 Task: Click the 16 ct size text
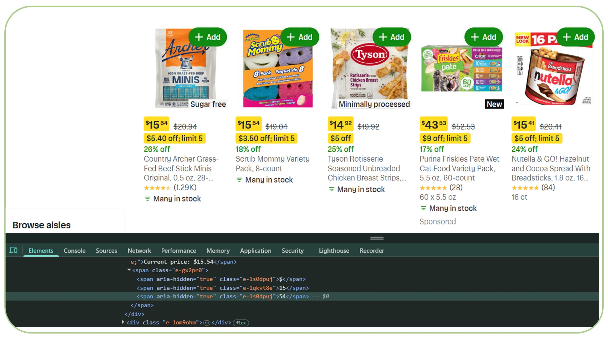[519, 197]
